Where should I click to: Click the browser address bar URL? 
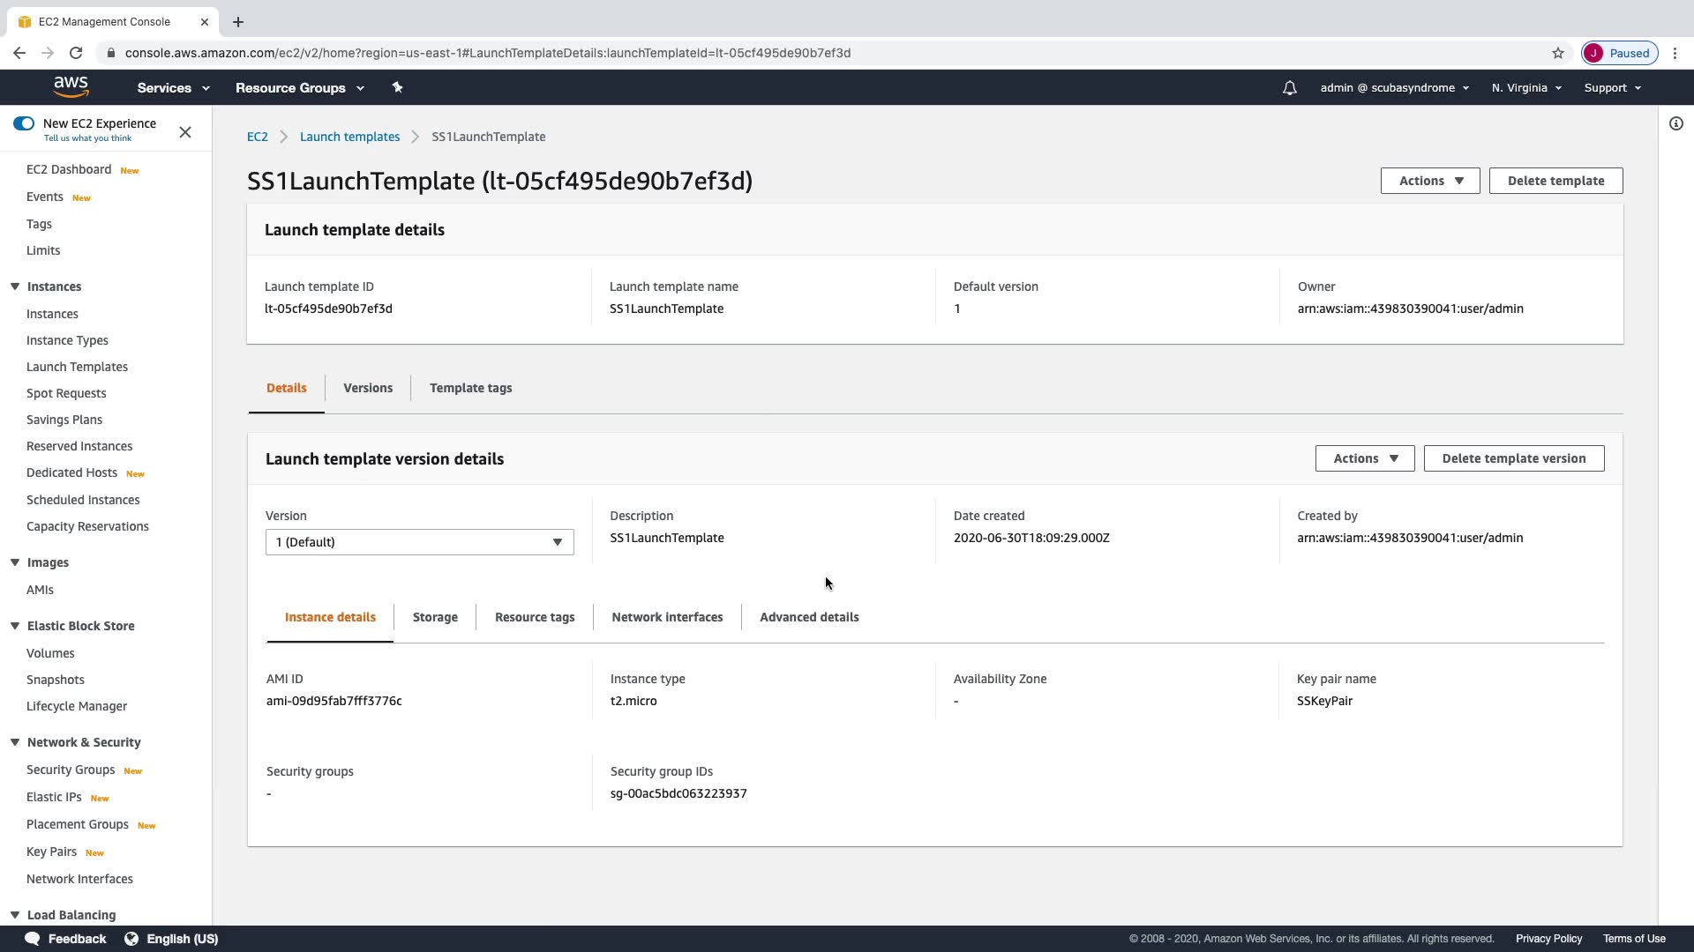487,53
